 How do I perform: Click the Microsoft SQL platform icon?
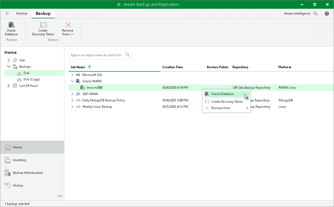click(x=78, y=75)
